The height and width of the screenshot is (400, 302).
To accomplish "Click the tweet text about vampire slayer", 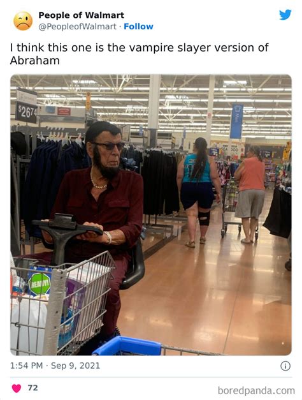I will (139, 54).
